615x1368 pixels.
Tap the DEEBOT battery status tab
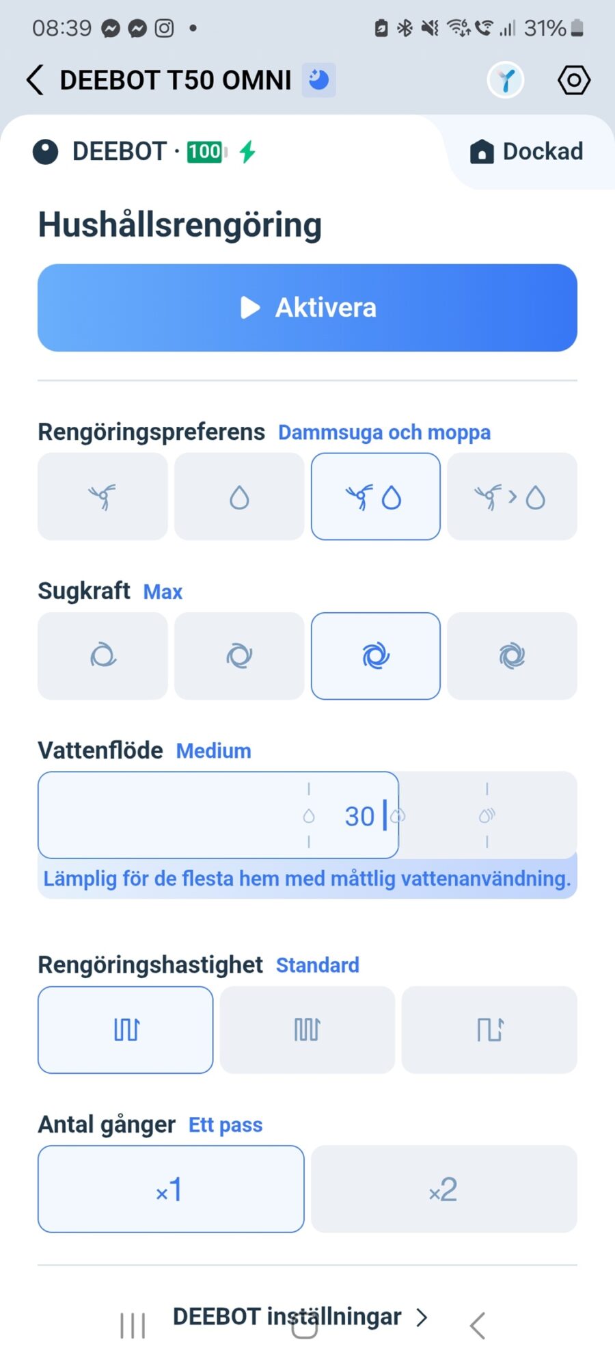click(x=143, y=152)
